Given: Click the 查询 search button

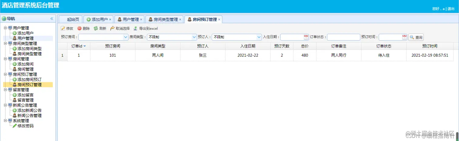Looking at the screenshot, I should coord(416,37).
